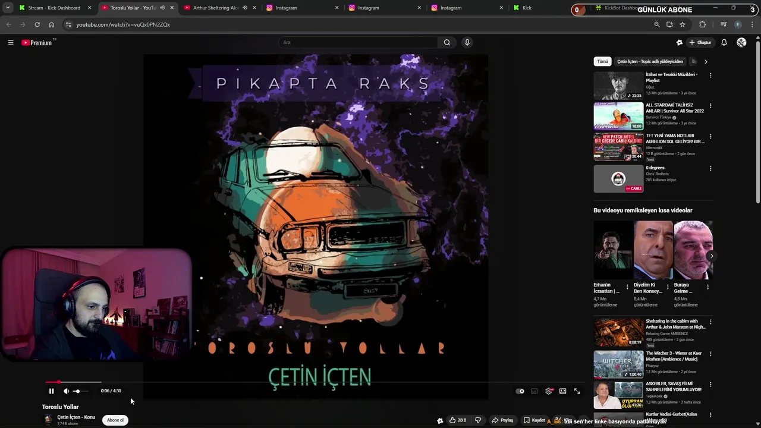Viewport: 761px width, 428px height.
Task: Focus the YouTube Ara search field
Action: click(359, 42)
